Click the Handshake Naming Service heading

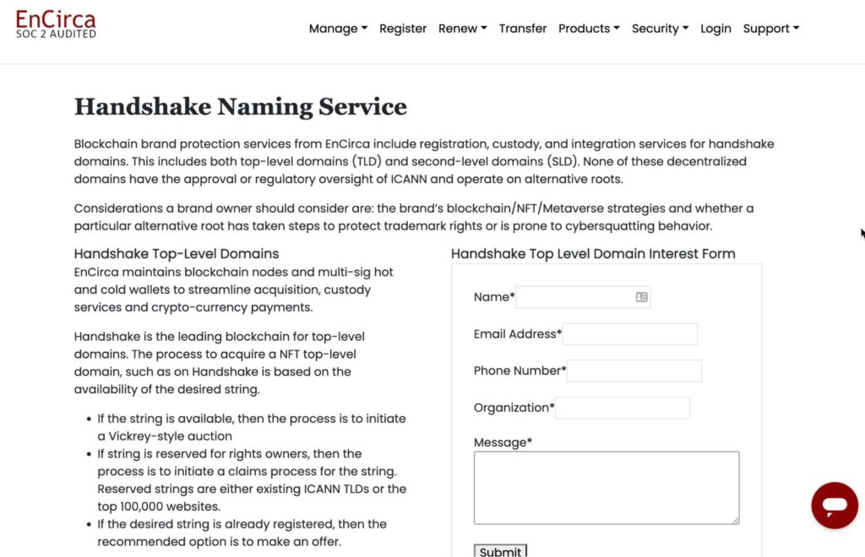[x=241, y=106]
